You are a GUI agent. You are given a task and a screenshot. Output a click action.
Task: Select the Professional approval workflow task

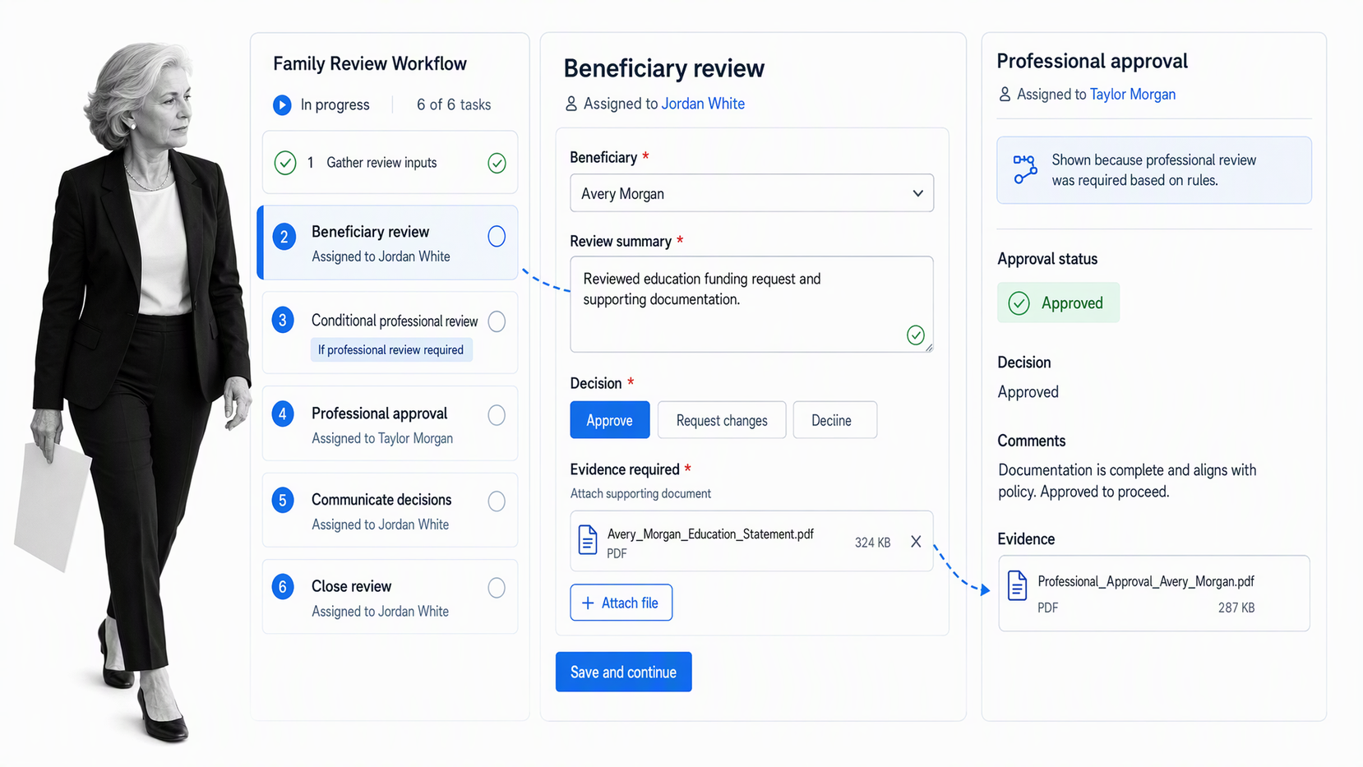point(390,423)
